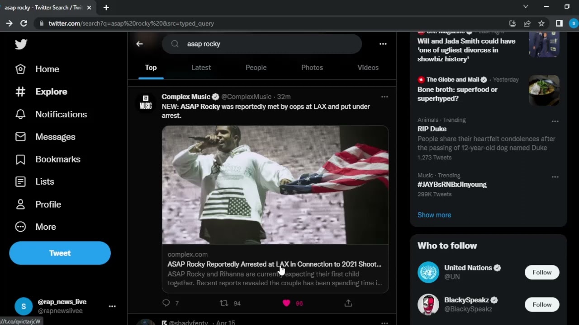Open the RIP Duke trend
This screenshot has width=579, height=325.
point(432,129)
